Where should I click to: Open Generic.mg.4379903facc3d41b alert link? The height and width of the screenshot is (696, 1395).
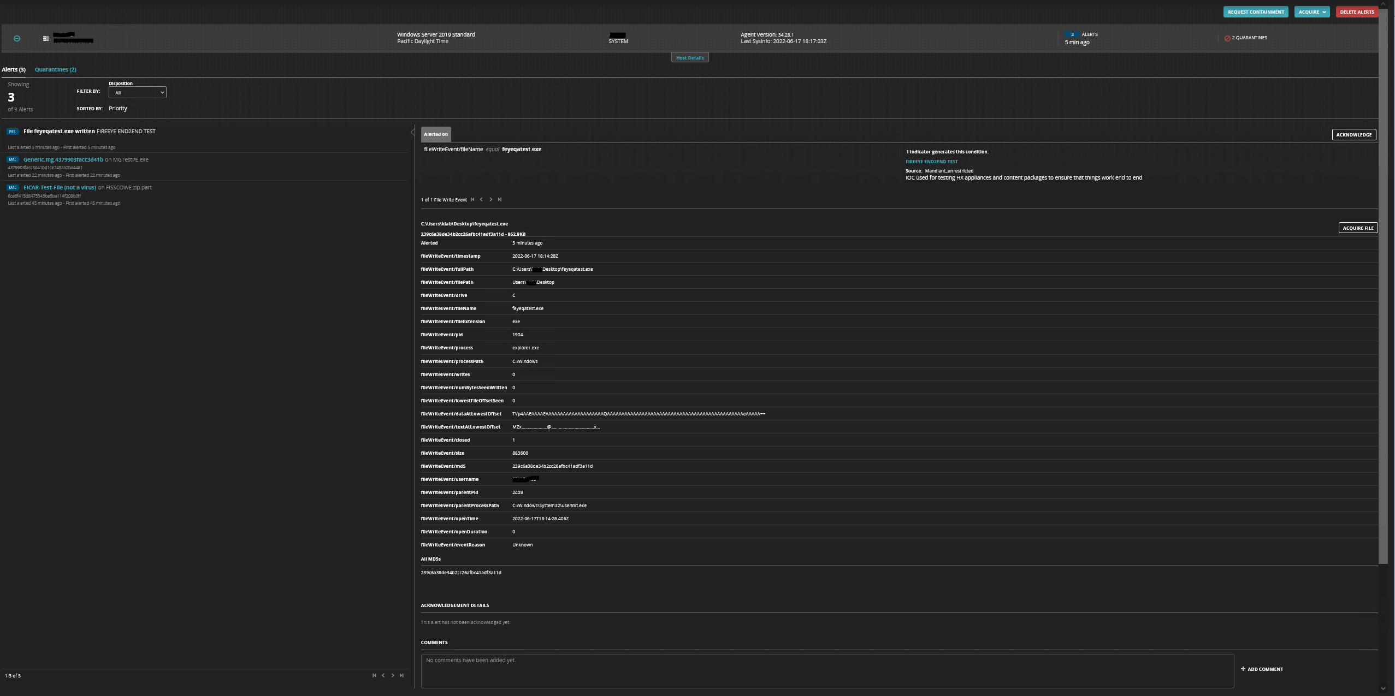point(63,159)
